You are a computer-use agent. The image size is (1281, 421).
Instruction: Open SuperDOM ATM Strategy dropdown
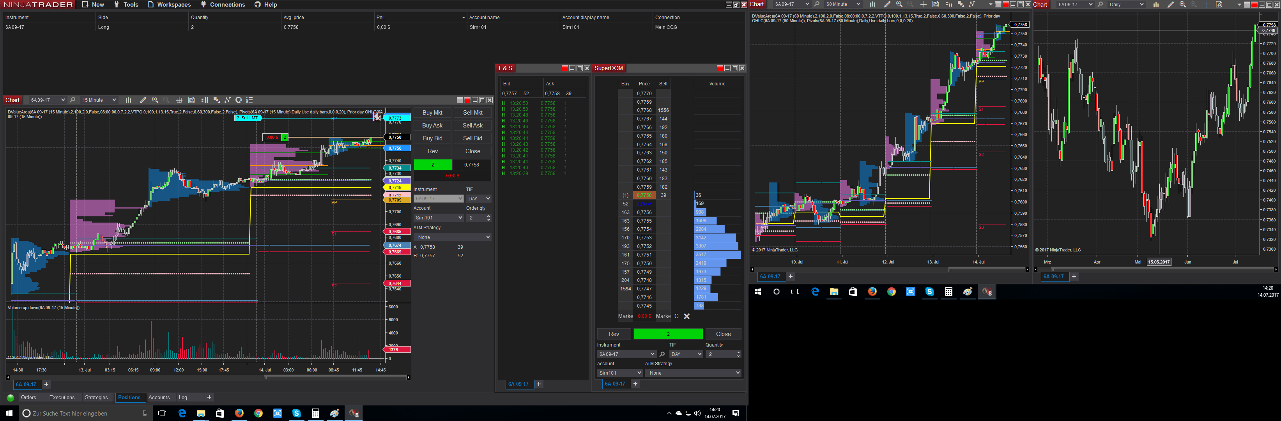pyautogui.click(x=693, y=373)
